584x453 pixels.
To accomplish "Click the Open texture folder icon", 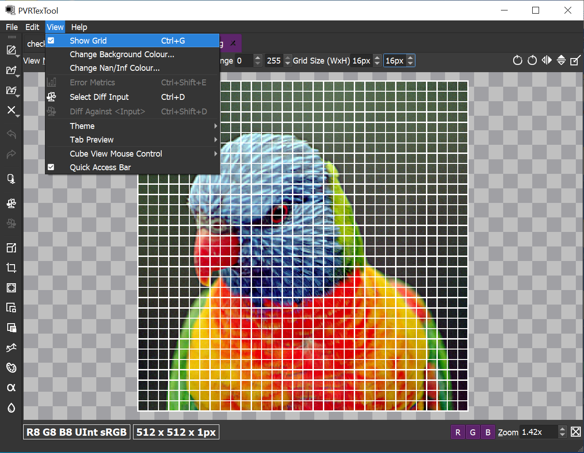I will click(x=11, y=70).
